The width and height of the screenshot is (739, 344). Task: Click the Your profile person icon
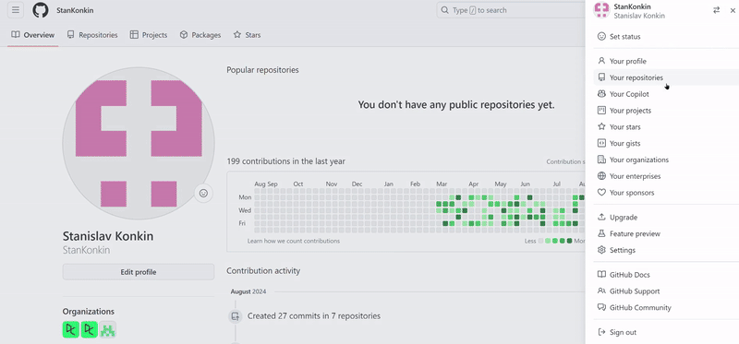601,61
